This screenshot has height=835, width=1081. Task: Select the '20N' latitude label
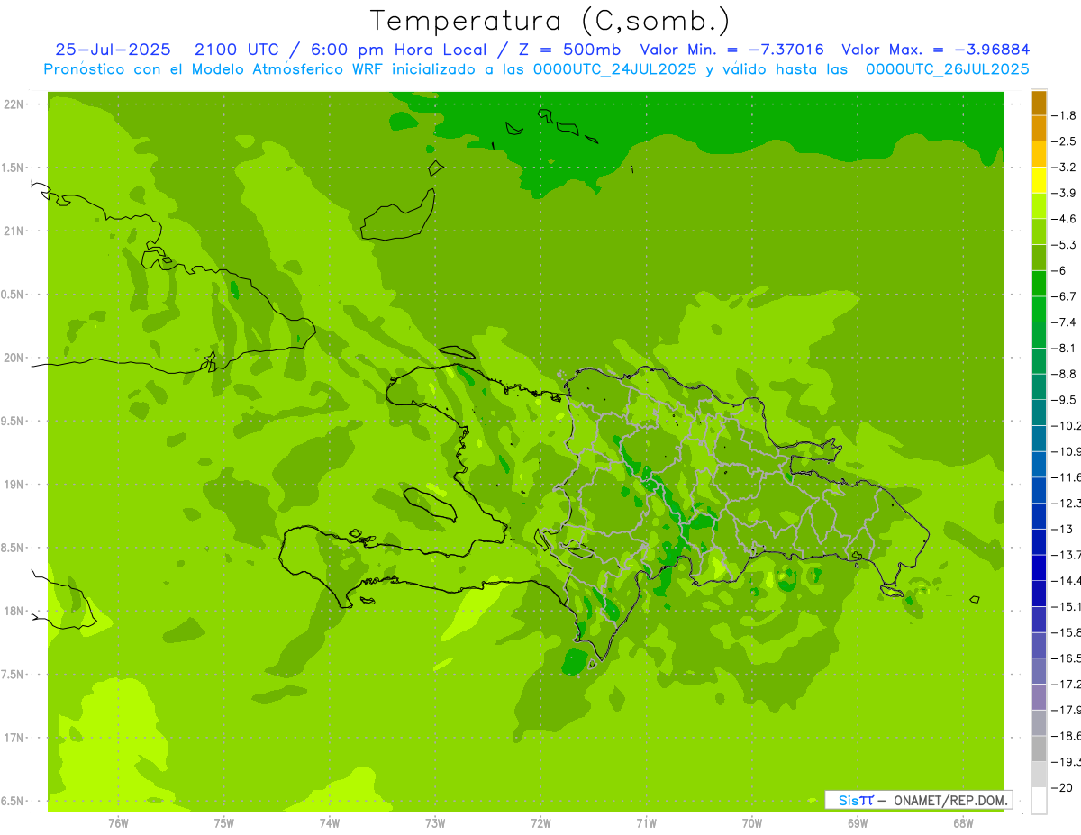point(15,358)
